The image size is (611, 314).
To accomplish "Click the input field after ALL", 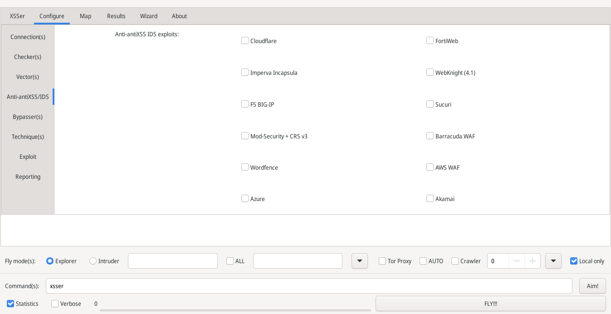I will click(298, 261).
